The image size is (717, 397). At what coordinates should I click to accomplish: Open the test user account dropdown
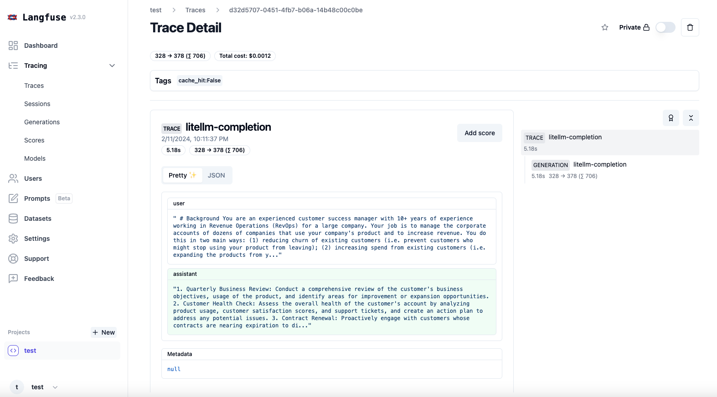55,387
